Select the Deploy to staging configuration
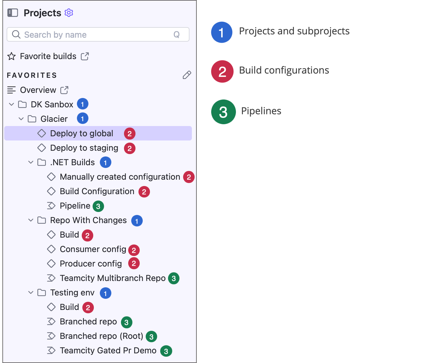 tap(84, 148)
